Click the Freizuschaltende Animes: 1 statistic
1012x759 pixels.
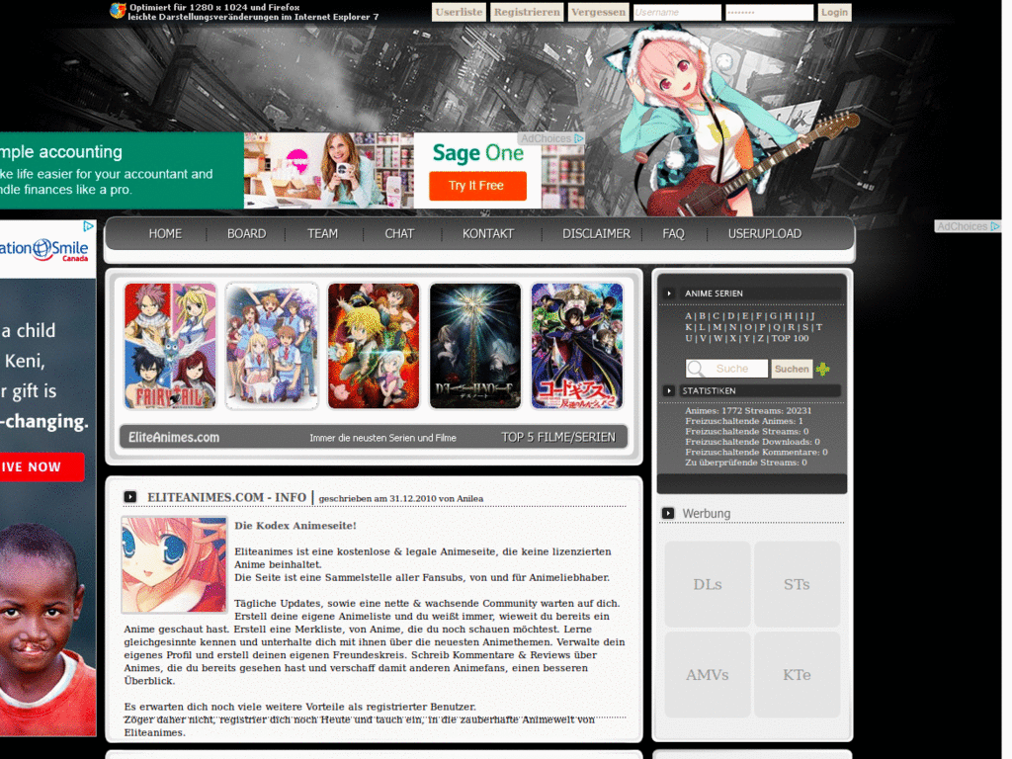click(x=744, y=421)
